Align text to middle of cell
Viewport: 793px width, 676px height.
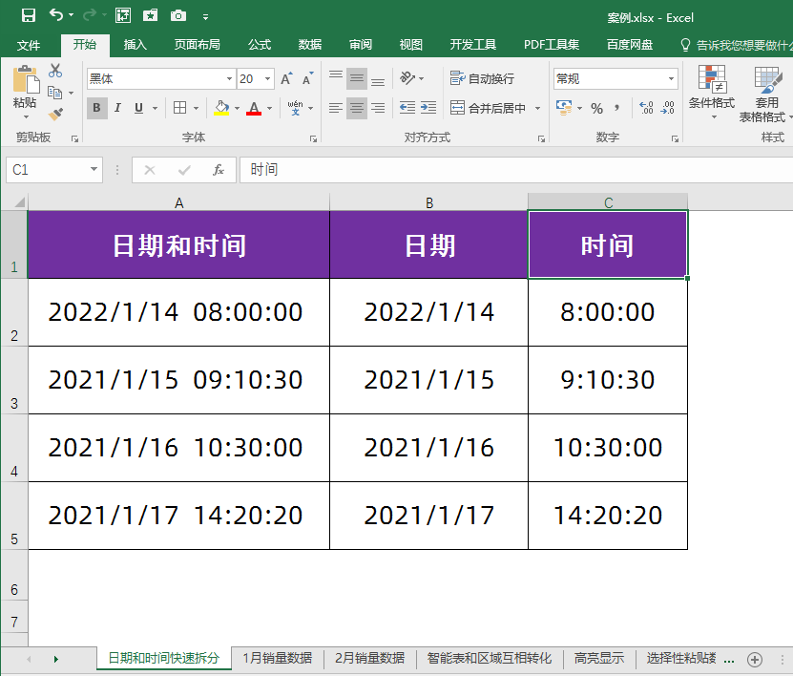[x=357, y=79]
